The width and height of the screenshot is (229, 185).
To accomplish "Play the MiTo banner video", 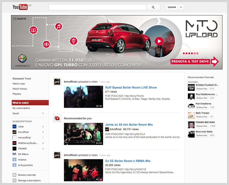I will (x=159, y=41).
